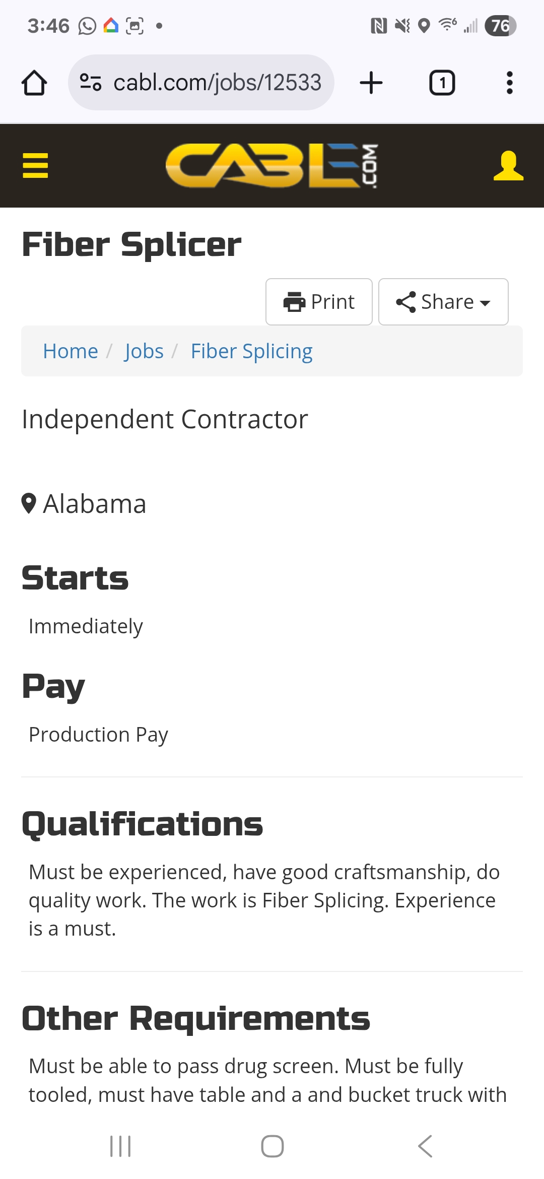Open the browser three-dot overflow menu
Viewport: 544px width, 1179px height.
point(509,83)
